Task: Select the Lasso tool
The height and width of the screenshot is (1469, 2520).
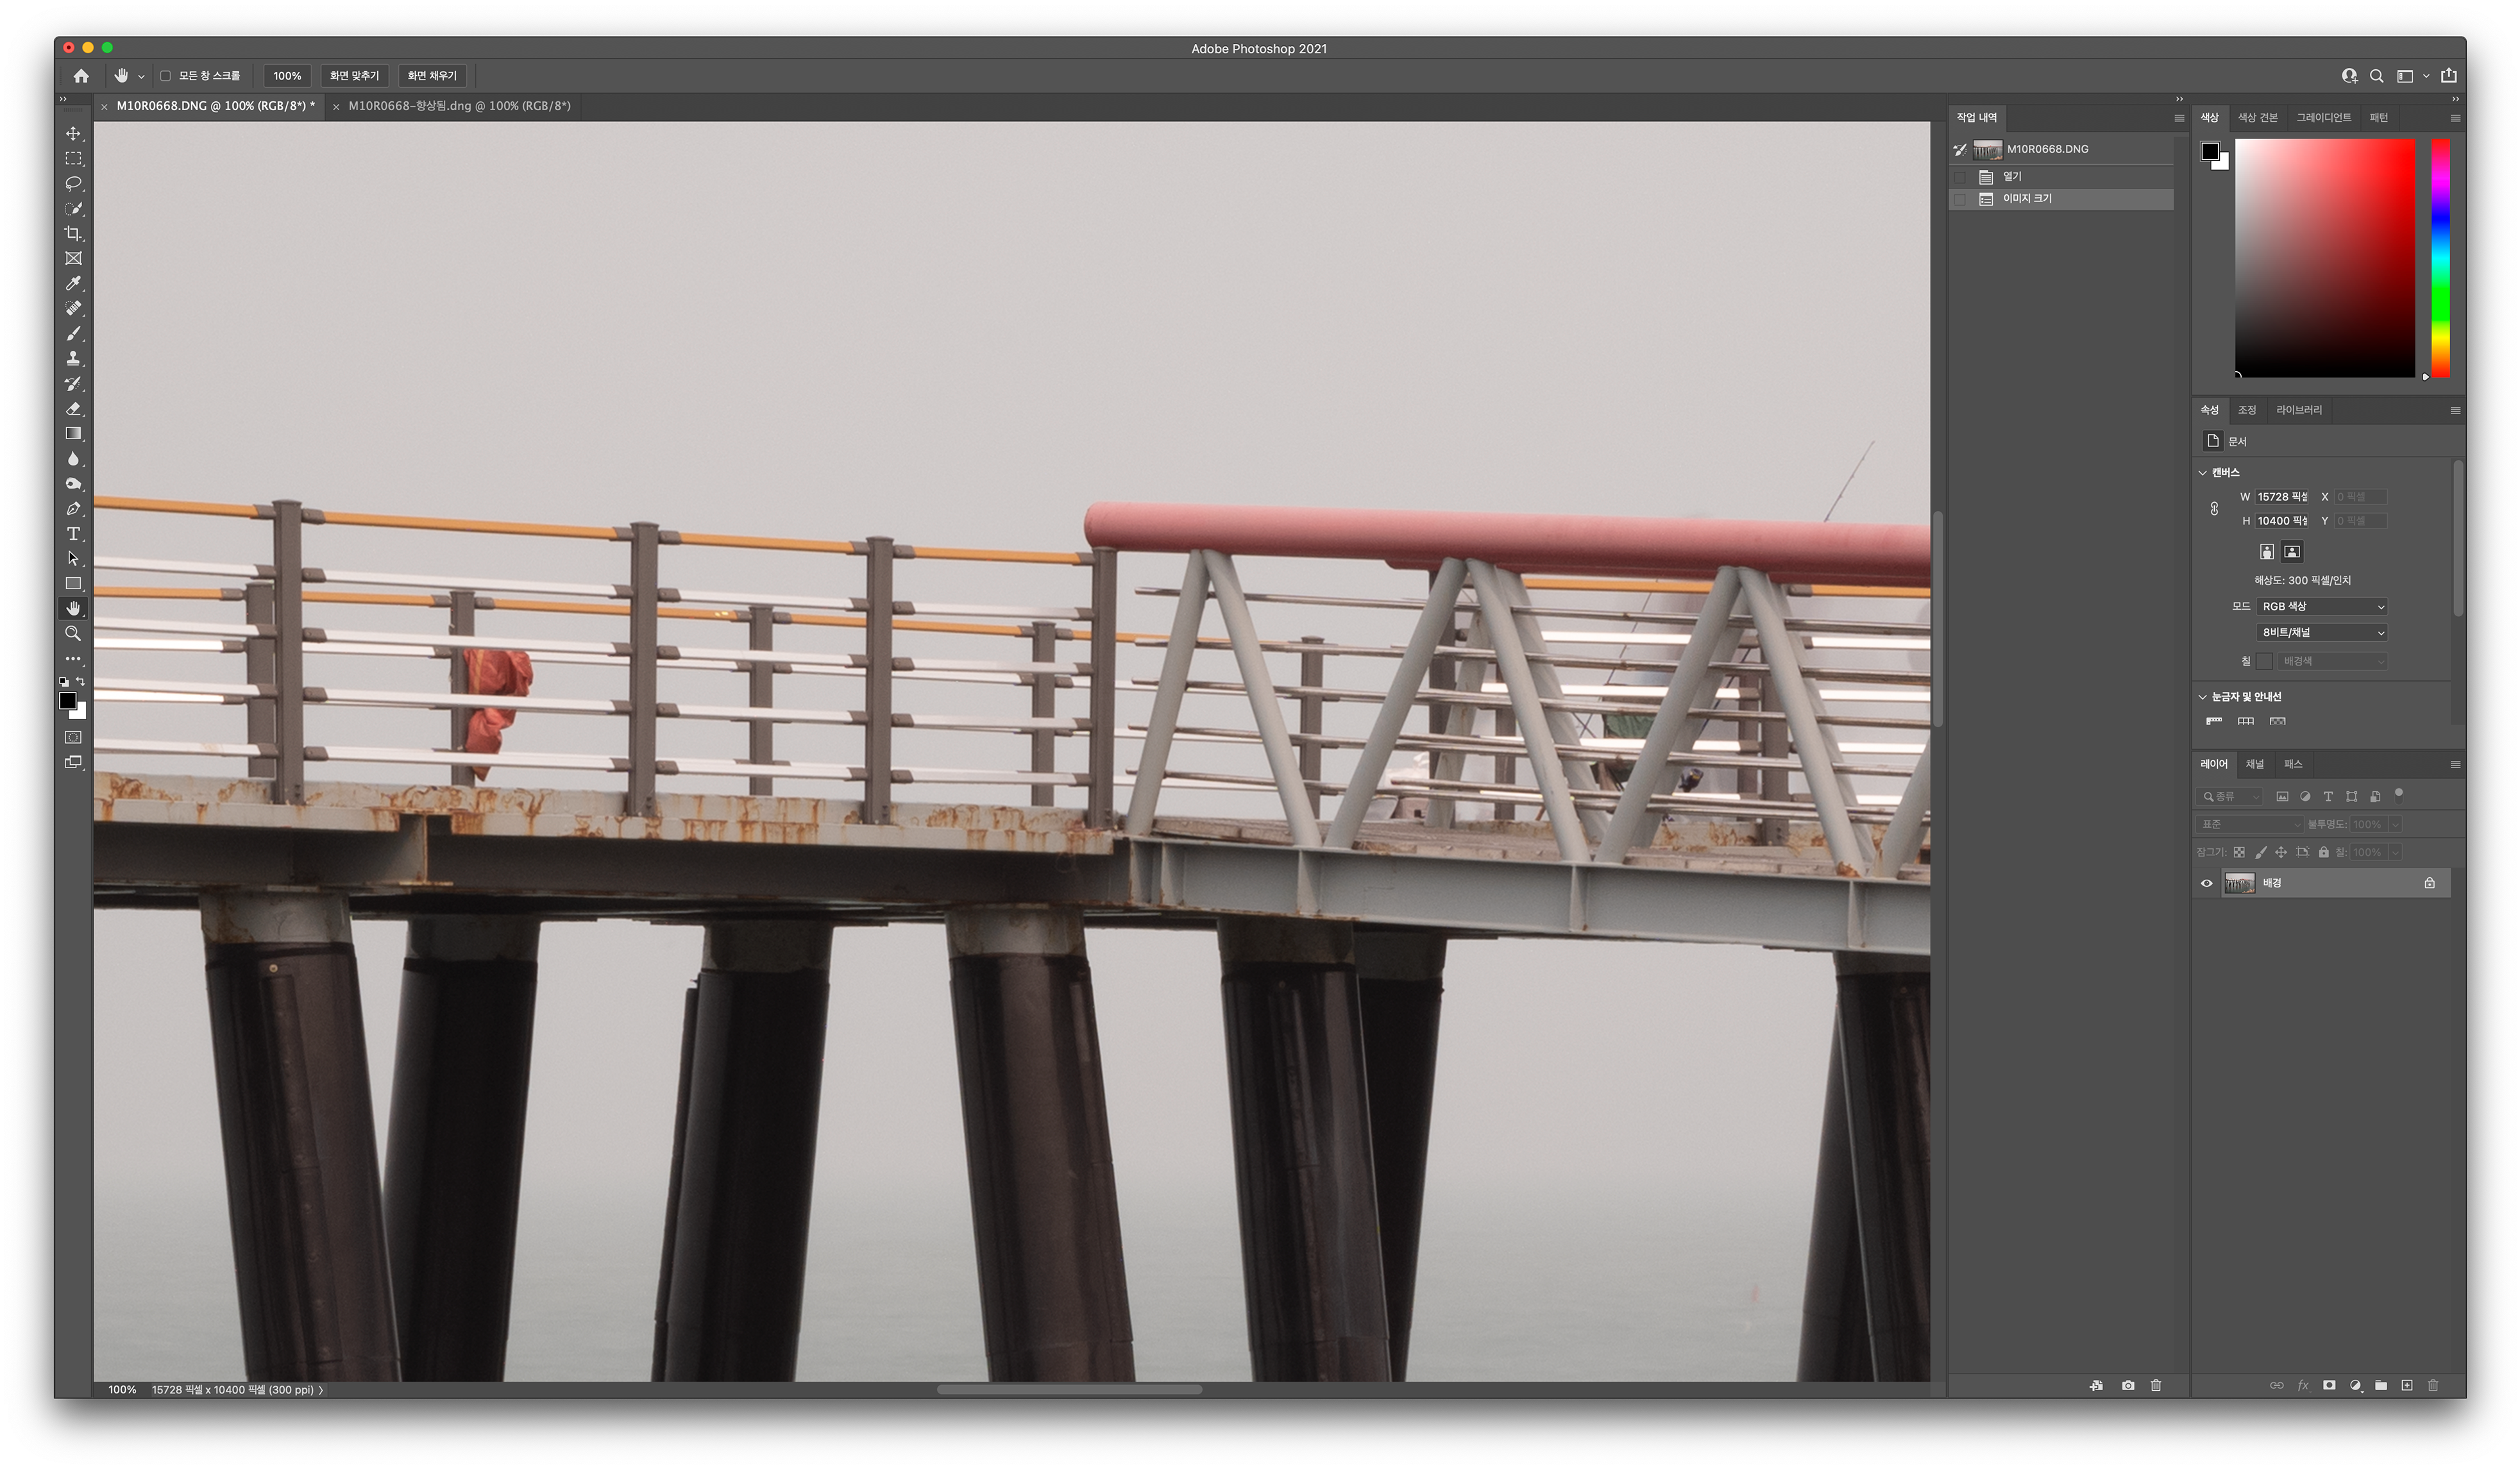Action: coord(73,184)
